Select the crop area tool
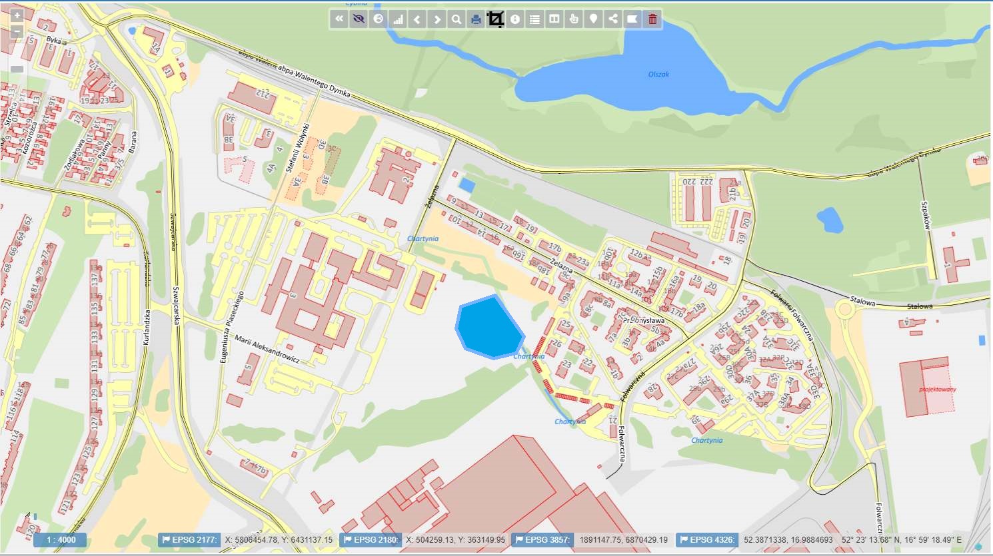Image resolution: width=993 pixels, height=556 pixels. point(495,19)
